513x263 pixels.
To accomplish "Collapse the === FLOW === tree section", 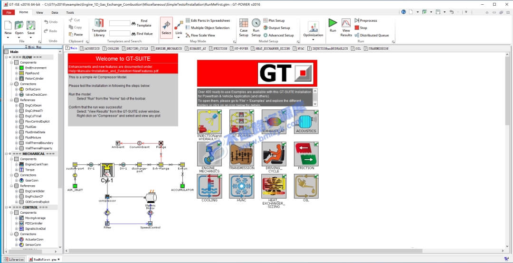I will click(x=6, y=57).
